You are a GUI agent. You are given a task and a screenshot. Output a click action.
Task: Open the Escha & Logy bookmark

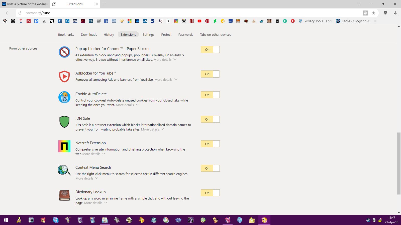click(353, 21)
